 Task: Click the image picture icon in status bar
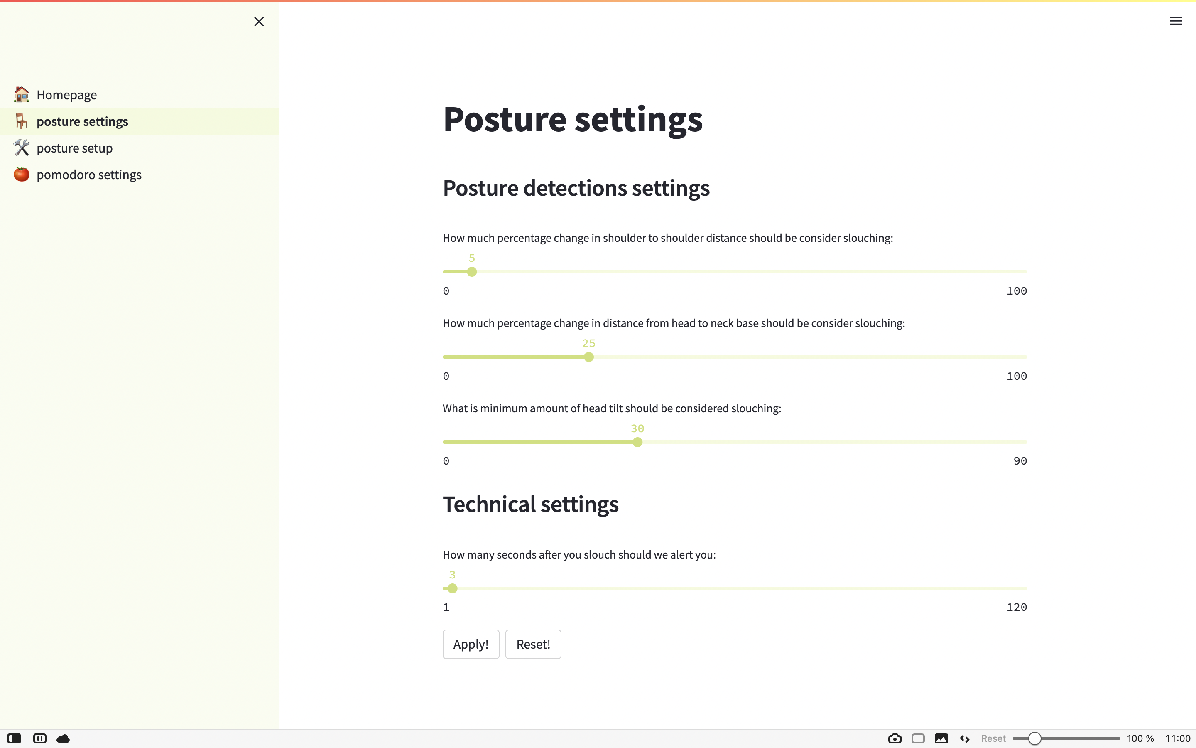(x=941, y=738)
